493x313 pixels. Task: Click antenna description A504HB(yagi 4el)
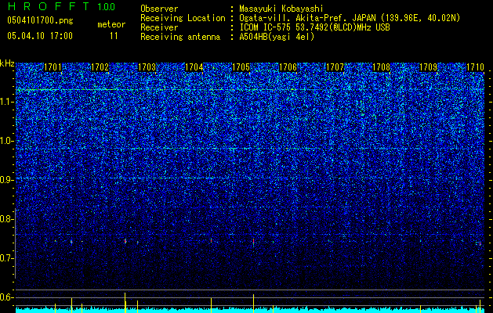pyautogui.click(x=277, y=37)
